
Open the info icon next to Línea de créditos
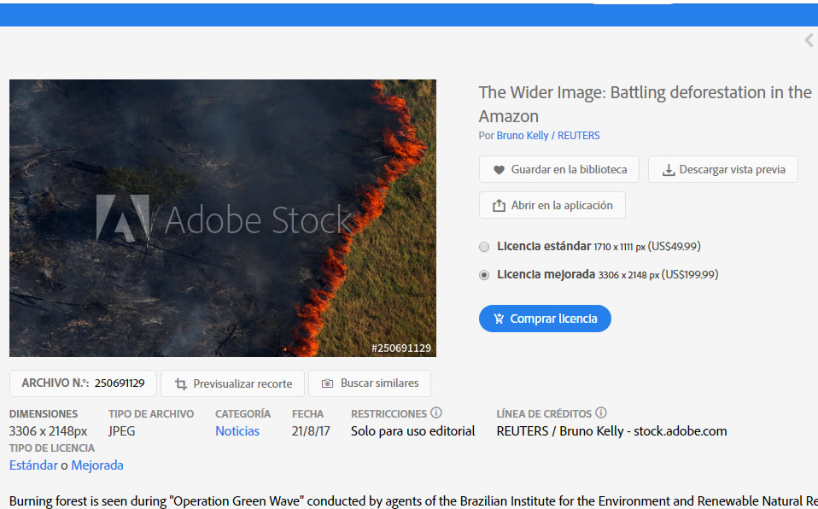pyautogui.click(x=601, y=413)
